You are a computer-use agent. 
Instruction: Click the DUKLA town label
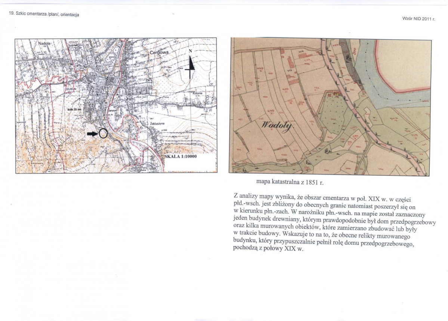pos(71,89)
